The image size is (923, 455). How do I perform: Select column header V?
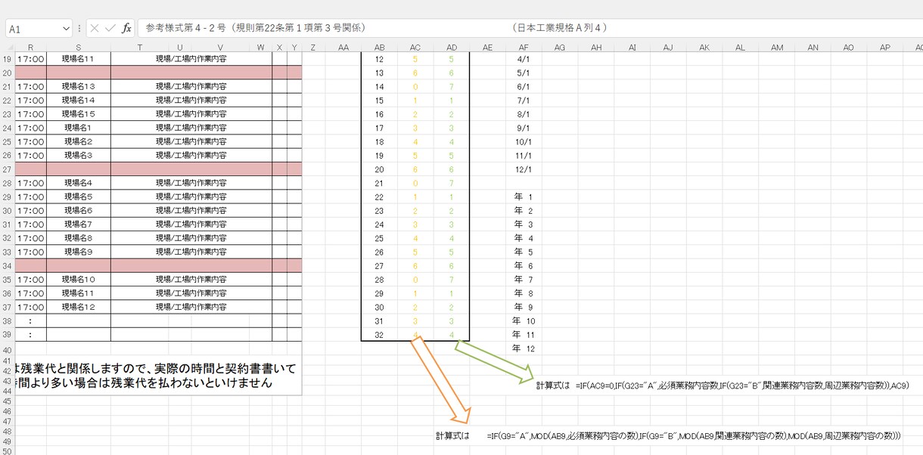(220, 47)
